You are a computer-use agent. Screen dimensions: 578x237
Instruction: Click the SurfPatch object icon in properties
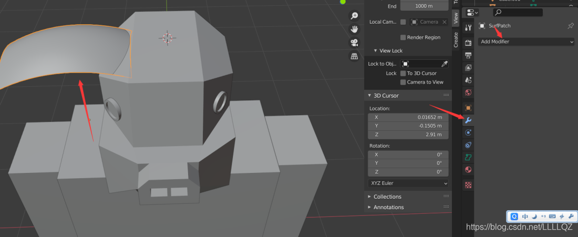(x=482, y=26)
